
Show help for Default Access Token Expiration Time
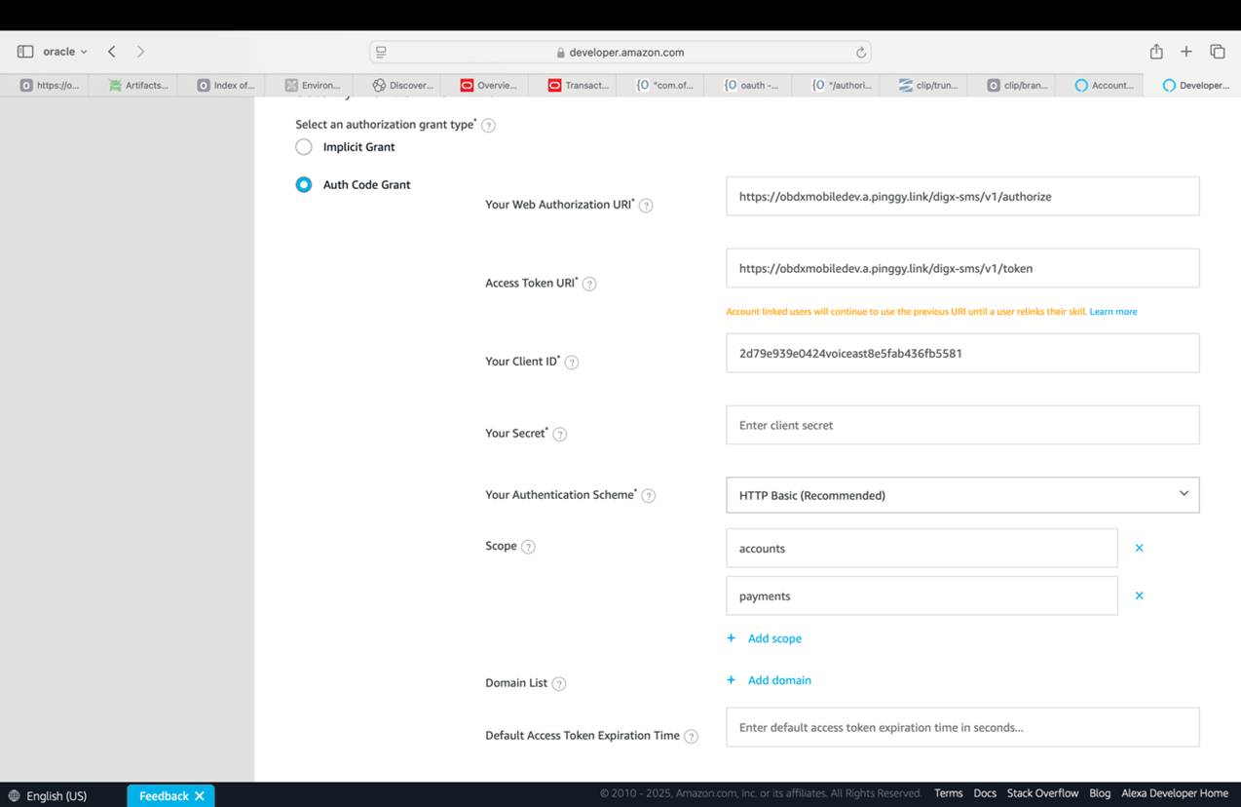click(691, 737)
